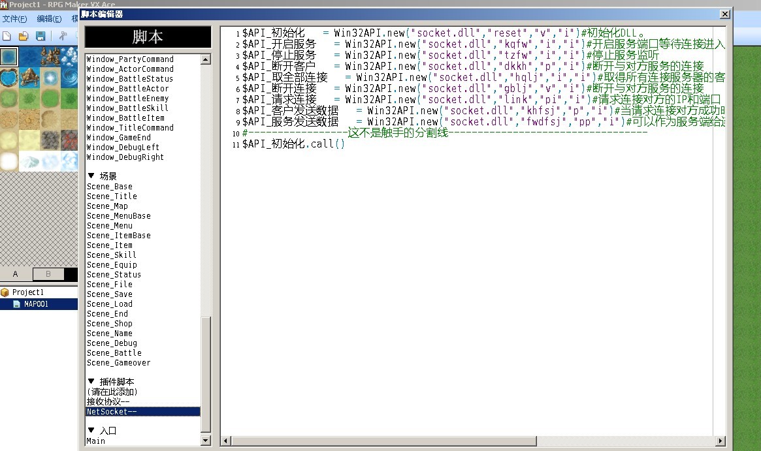Select the (请在此添加) list entry
Screen dimensions: 761x451
coord(112,392)
